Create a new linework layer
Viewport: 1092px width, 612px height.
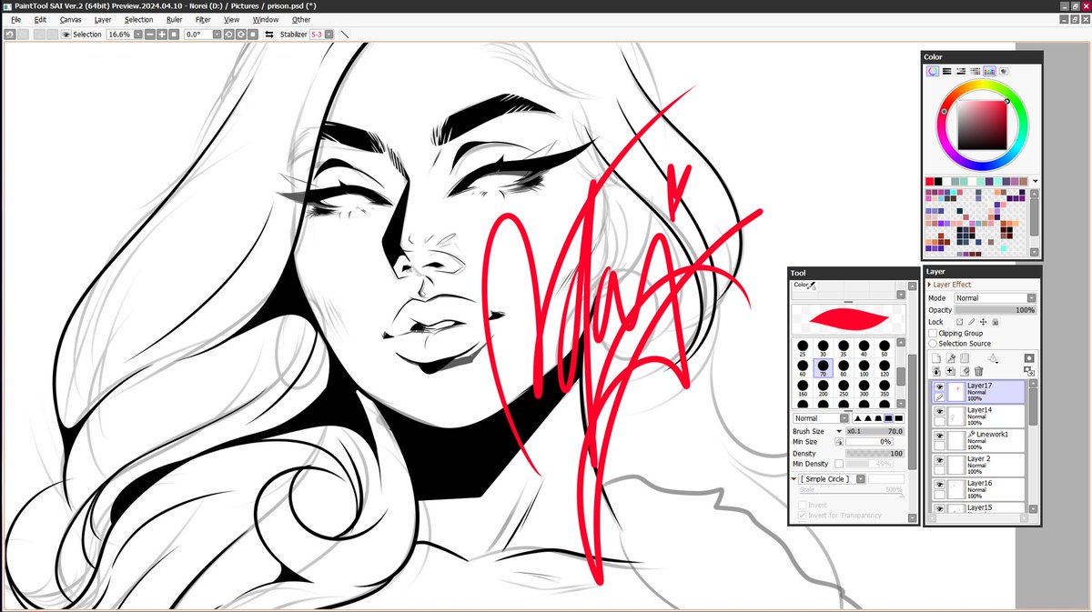click(x=951, y=358)
